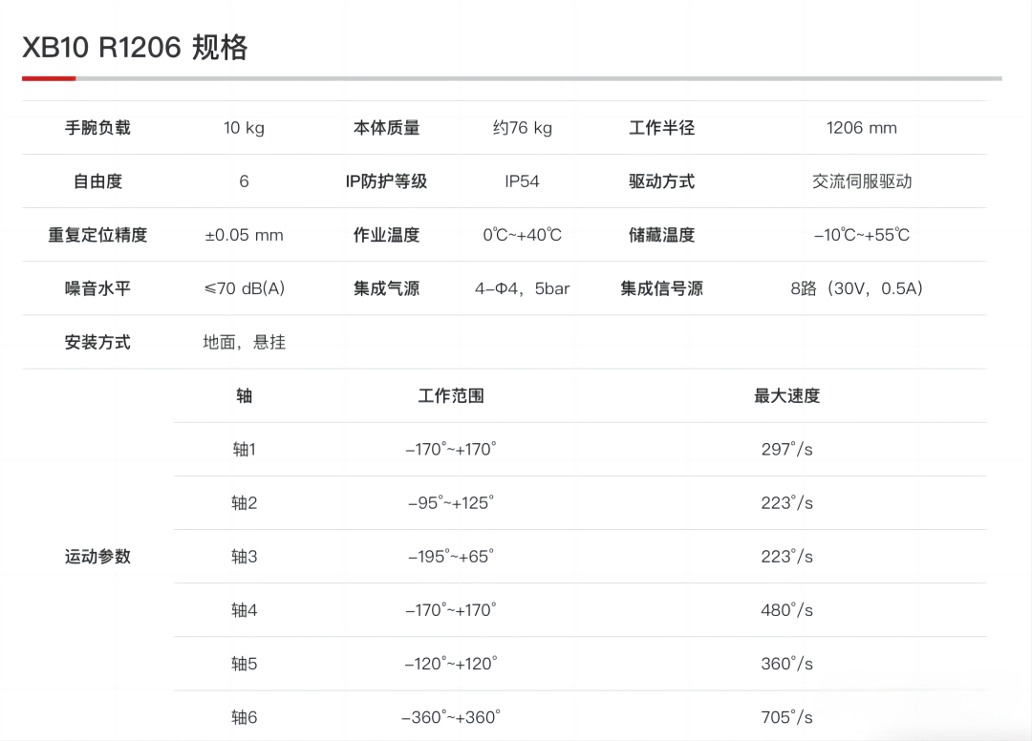
Task: Click the 轴1 row label
Action: tap(244, 450)
